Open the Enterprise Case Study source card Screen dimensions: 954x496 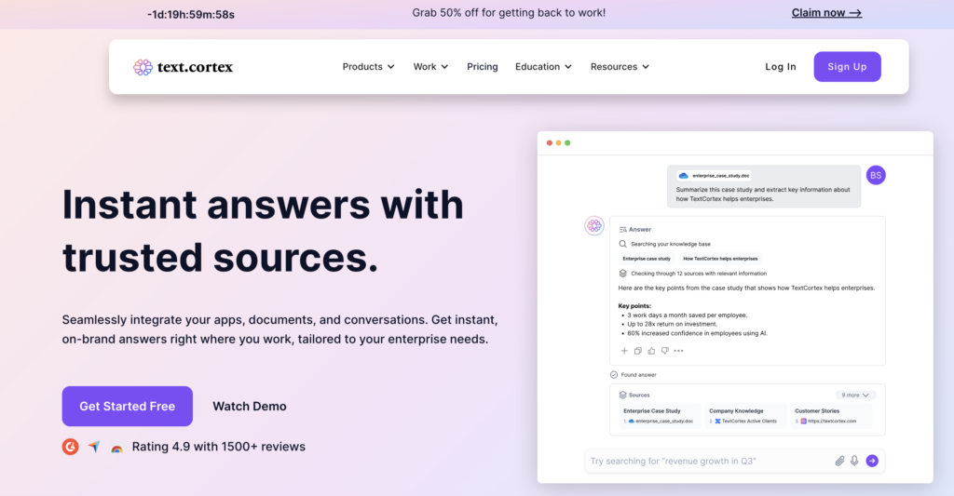point(660,416)
